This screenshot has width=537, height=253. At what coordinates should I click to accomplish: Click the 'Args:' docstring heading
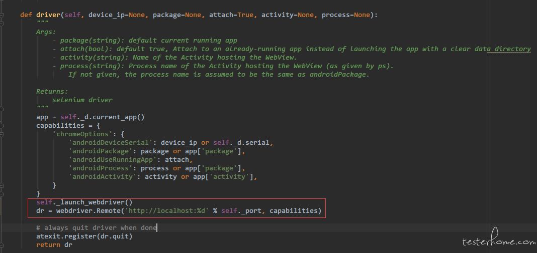[46, 32]
